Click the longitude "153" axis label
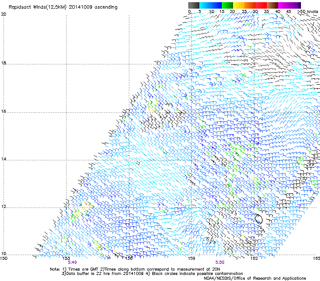Viewport: 320px width, 281px height. tap(66, 259)
